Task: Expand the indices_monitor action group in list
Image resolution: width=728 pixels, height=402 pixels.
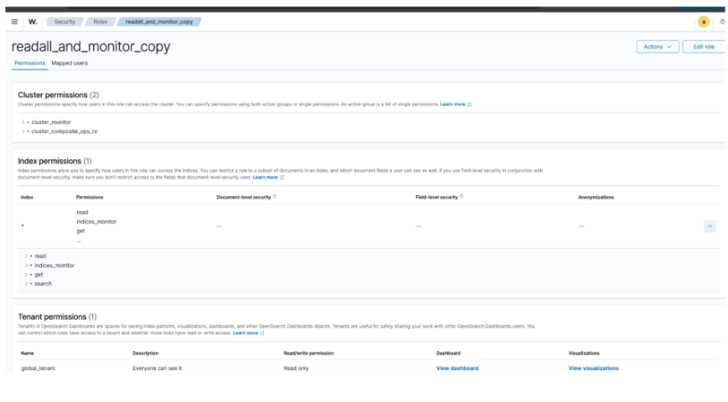Action: [x=26, y=265]
